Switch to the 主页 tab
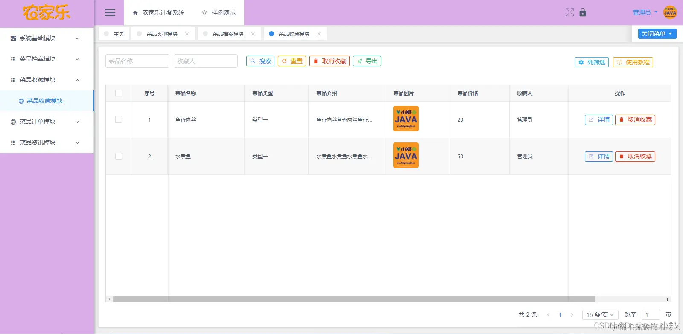 click(114, 34)
